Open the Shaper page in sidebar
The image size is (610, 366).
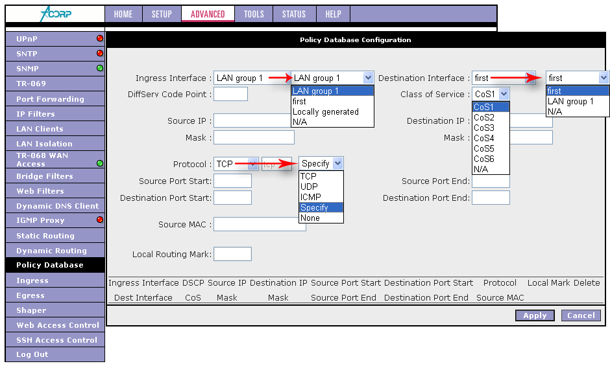(31, 310)
